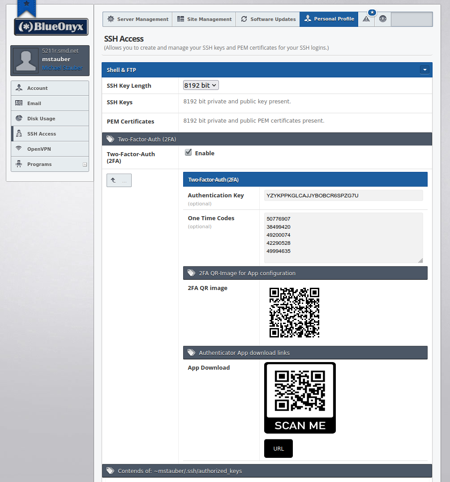This screenshot has height=482, width=450.
Task: Click the Authentication Key label
Action: click(x=216, y=195)
